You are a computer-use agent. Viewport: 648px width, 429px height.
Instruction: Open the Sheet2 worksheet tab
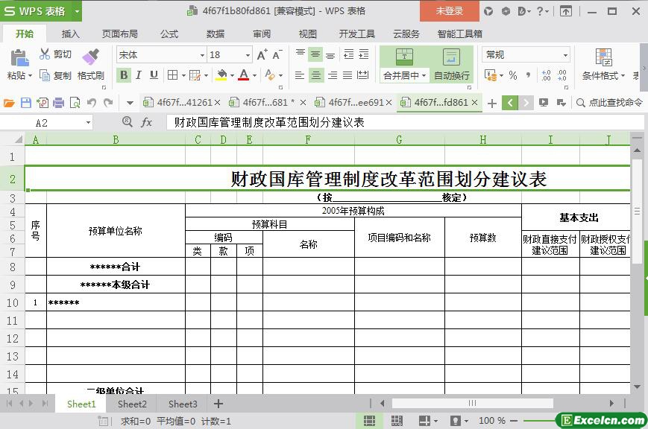coord(132,404)
